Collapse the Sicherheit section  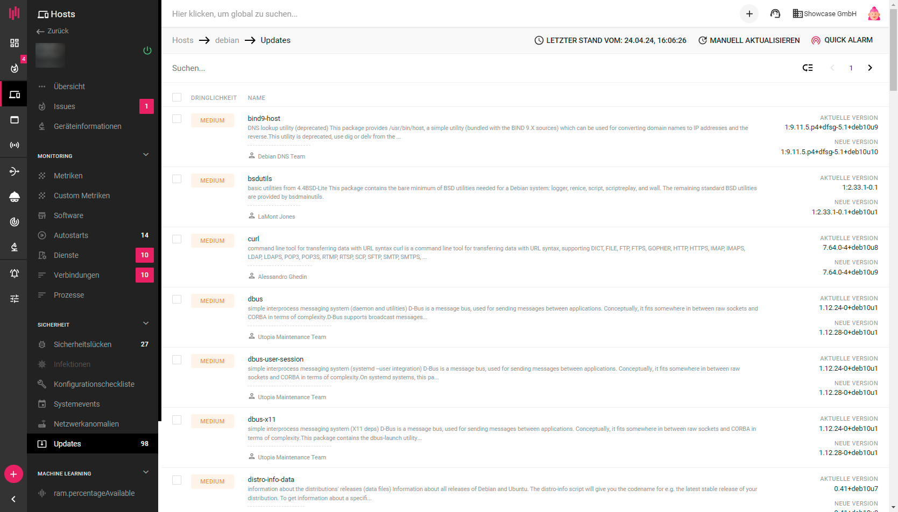coord(146,323)
